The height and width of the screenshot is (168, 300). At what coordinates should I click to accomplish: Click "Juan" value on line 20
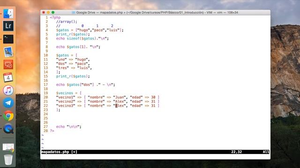click(x=120, y=97)
